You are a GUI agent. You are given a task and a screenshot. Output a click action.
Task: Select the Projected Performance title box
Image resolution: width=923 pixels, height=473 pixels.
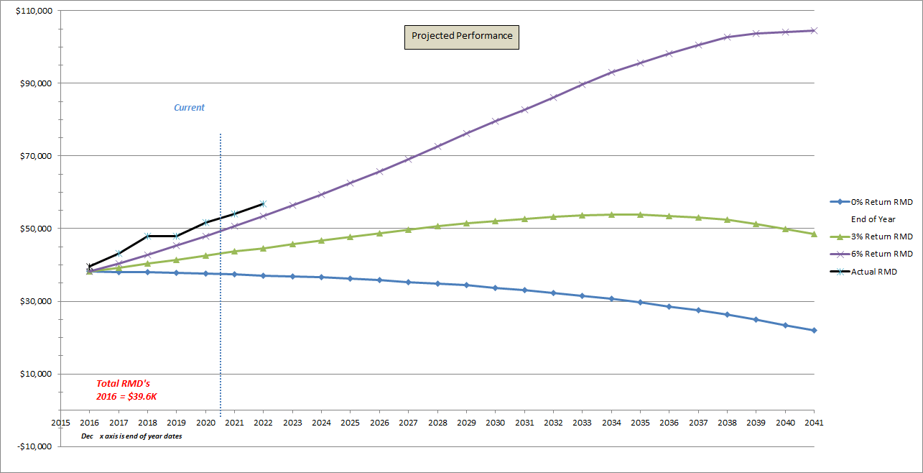[x=460, y=37]
